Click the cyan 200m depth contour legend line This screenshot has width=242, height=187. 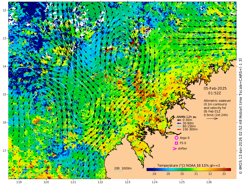click(x=119, y=171)
